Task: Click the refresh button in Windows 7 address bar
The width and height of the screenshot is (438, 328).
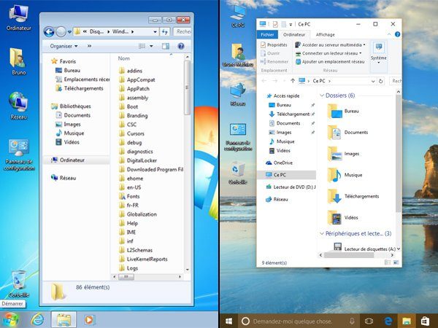Action: click(x=164, y=32)
